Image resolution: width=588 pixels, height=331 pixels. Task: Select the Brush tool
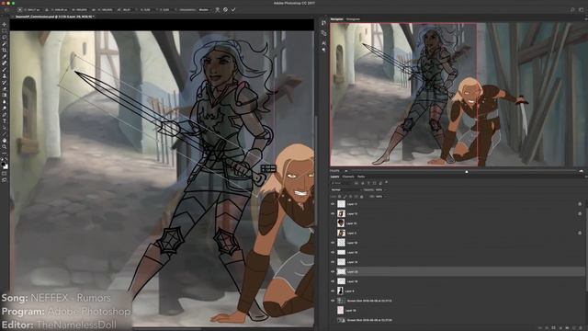[x=4, y=69]
